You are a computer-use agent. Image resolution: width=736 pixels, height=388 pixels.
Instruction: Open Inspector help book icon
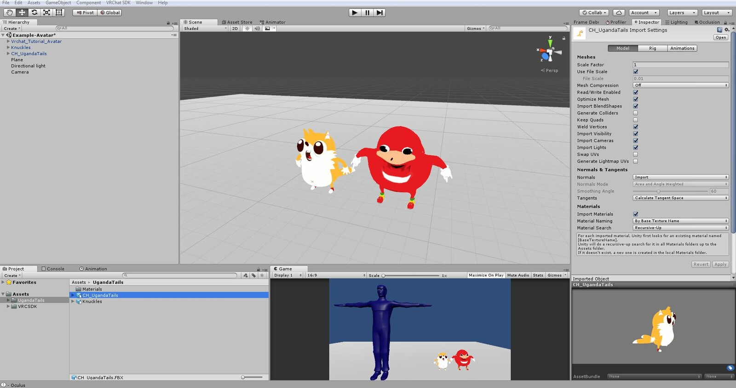click(x=719, y=30)
